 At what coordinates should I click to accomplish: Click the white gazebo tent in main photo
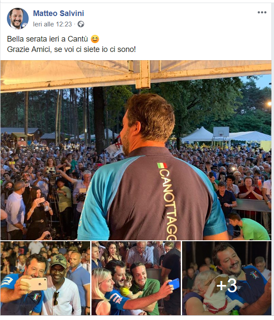(197, 135)
